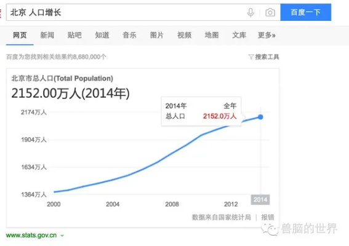Click the 2174万人 y-axis label
The width and height of the screenshot is (349, 246).
pos(34,113)
